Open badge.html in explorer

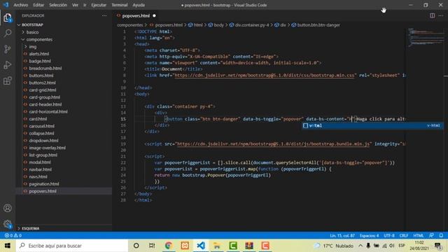tap(40, 61)
